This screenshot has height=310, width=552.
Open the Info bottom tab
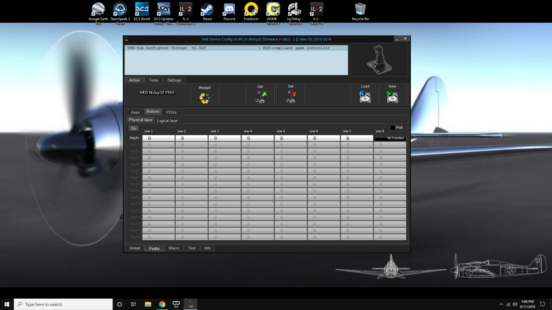tap(207, 248)
